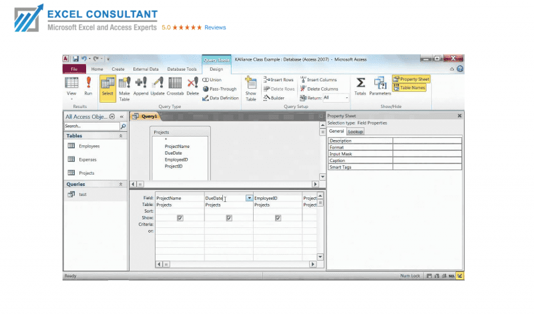Viewport: 534px width, 314px height.
Task: Choose Update query type
Action: point(158,87)
